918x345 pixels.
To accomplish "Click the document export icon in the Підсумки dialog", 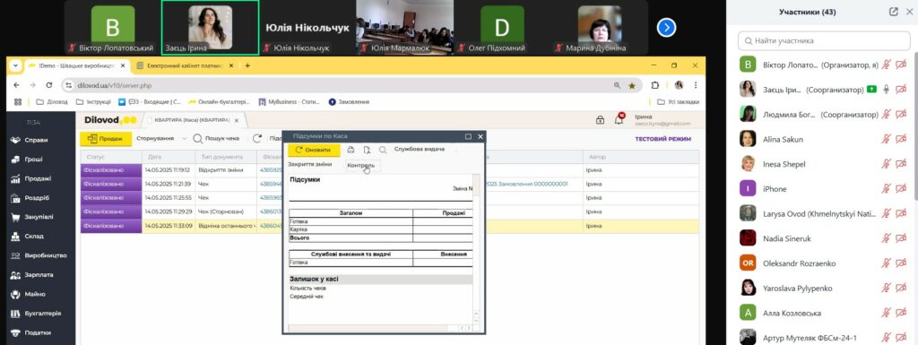I will [x=367, y=150].
